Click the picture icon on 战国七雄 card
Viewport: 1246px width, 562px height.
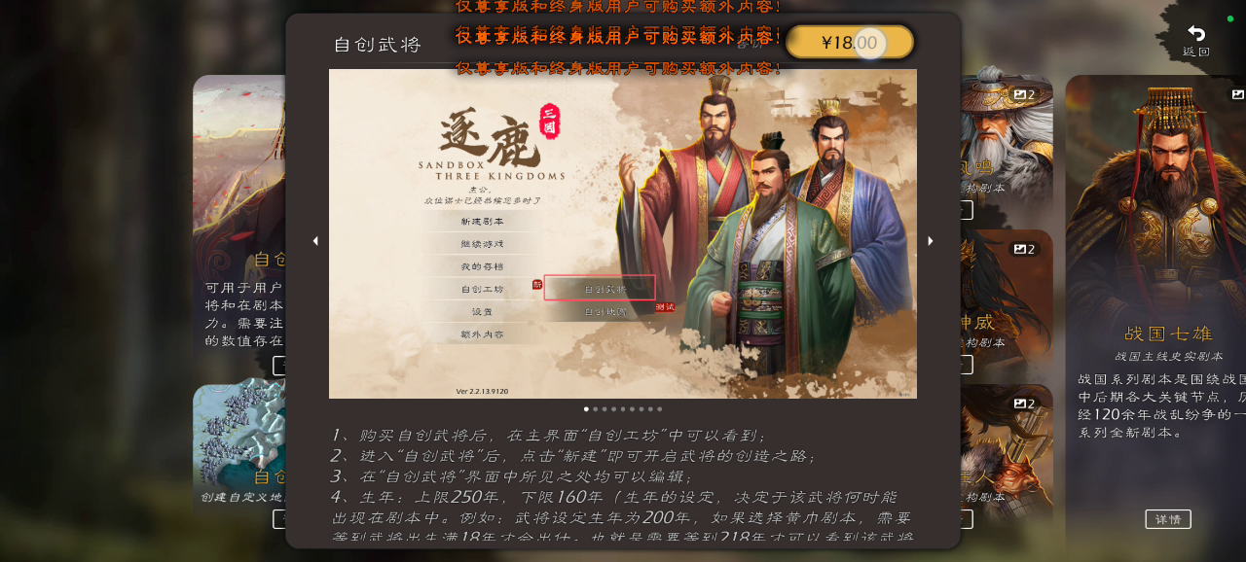point(1237,94)
